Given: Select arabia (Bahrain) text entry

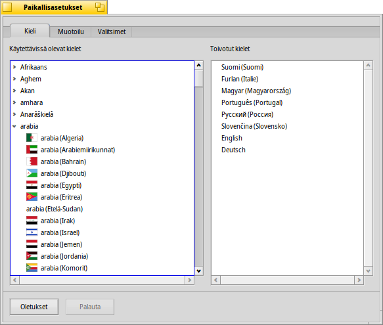Looking at the screenshot, I should coord(63,162).
